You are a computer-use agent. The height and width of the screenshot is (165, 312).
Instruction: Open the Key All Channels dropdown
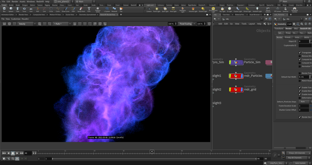point(298,158)
